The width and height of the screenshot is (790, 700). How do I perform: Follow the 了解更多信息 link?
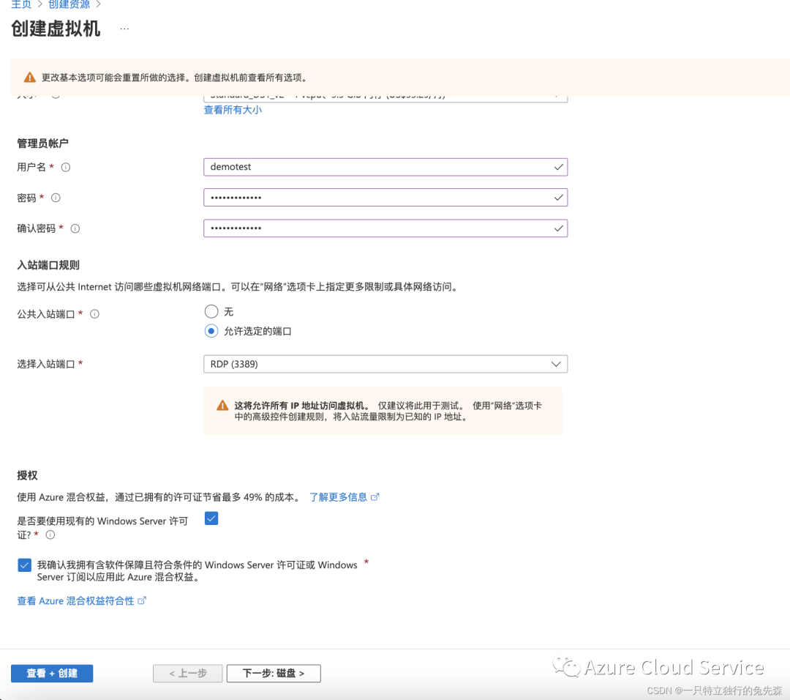pyautogui.click(x=338, y=496)
